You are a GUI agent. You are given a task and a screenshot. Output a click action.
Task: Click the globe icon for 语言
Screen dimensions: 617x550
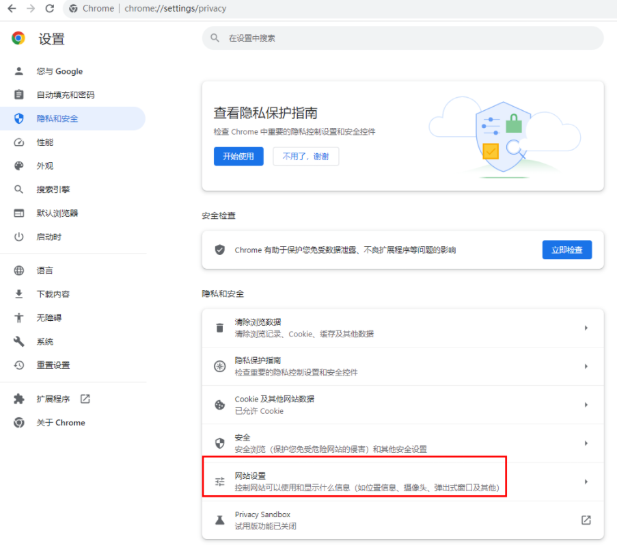[19, 270]
